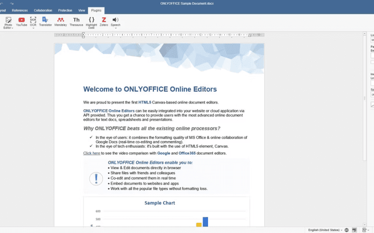Click the 'Welcome to ONLYOFFICE Online Editors' heading
This screenshot has height=233, width=374.
click(x=150, y=89)
